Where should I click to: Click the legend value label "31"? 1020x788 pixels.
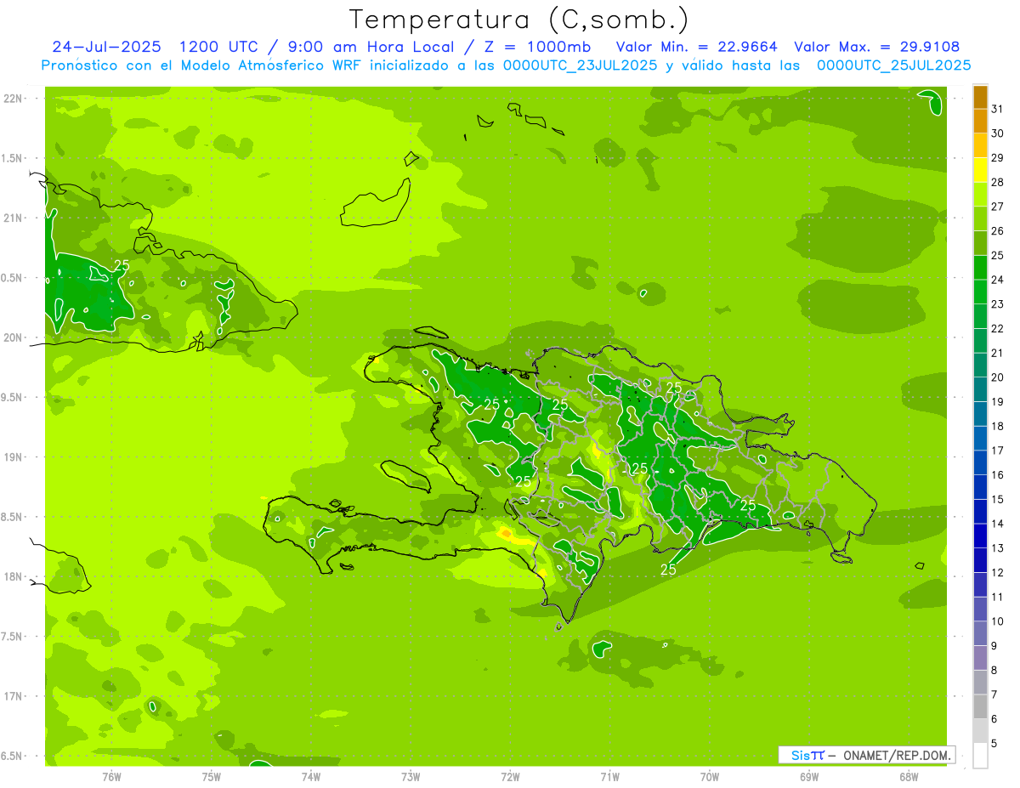pyautogui.click(x=997, y=109)
